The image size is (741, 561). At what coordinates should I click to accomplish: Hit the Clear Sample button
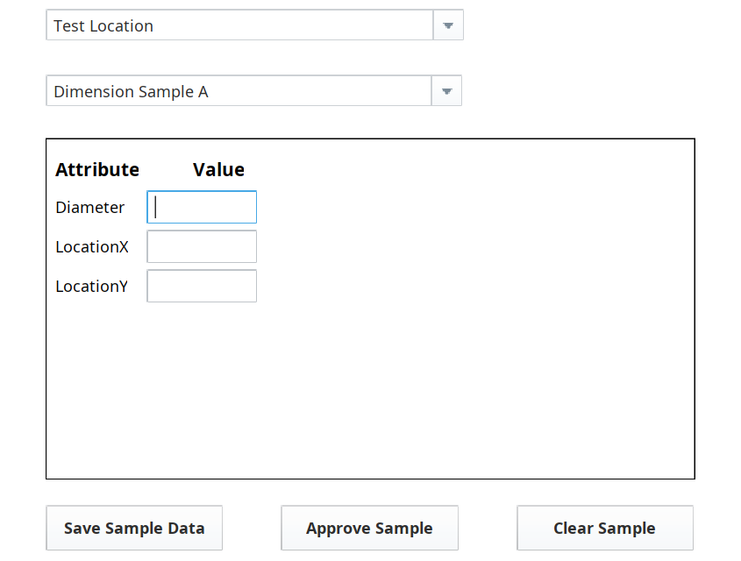pyautogui.click(x=604, y=529)
